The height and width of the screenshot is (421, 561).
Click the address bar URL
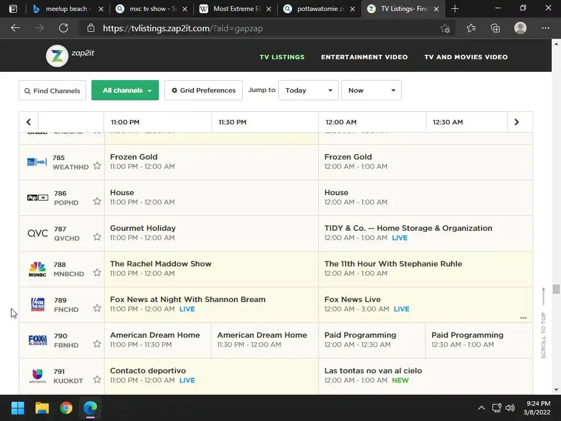click(x=183, y=29)
